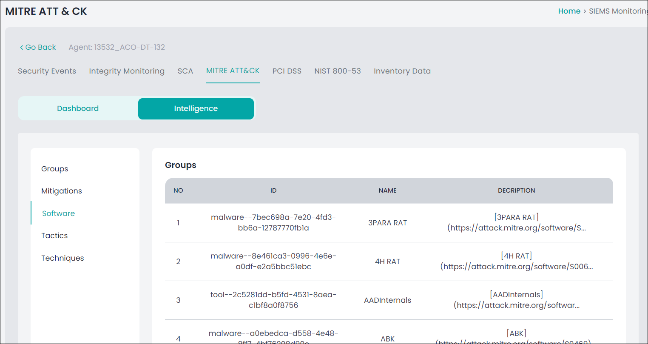Viewport: 648px width, 344px height.
Task: Click row number 3 cell
Action: [178, 300]
